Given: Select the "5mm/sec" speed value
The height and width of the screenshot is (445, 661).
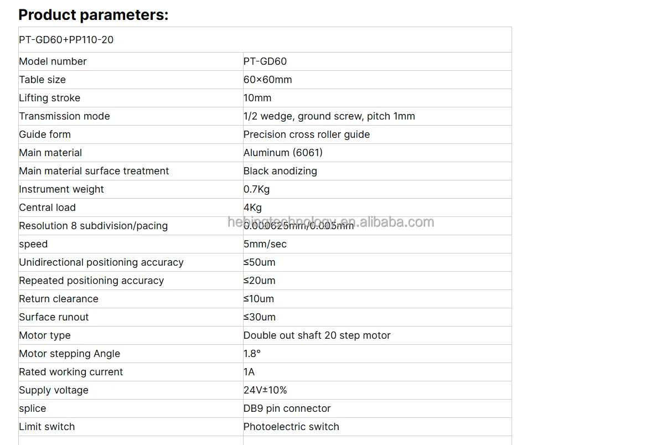Looking at the screenshot, I should (265, 244).
